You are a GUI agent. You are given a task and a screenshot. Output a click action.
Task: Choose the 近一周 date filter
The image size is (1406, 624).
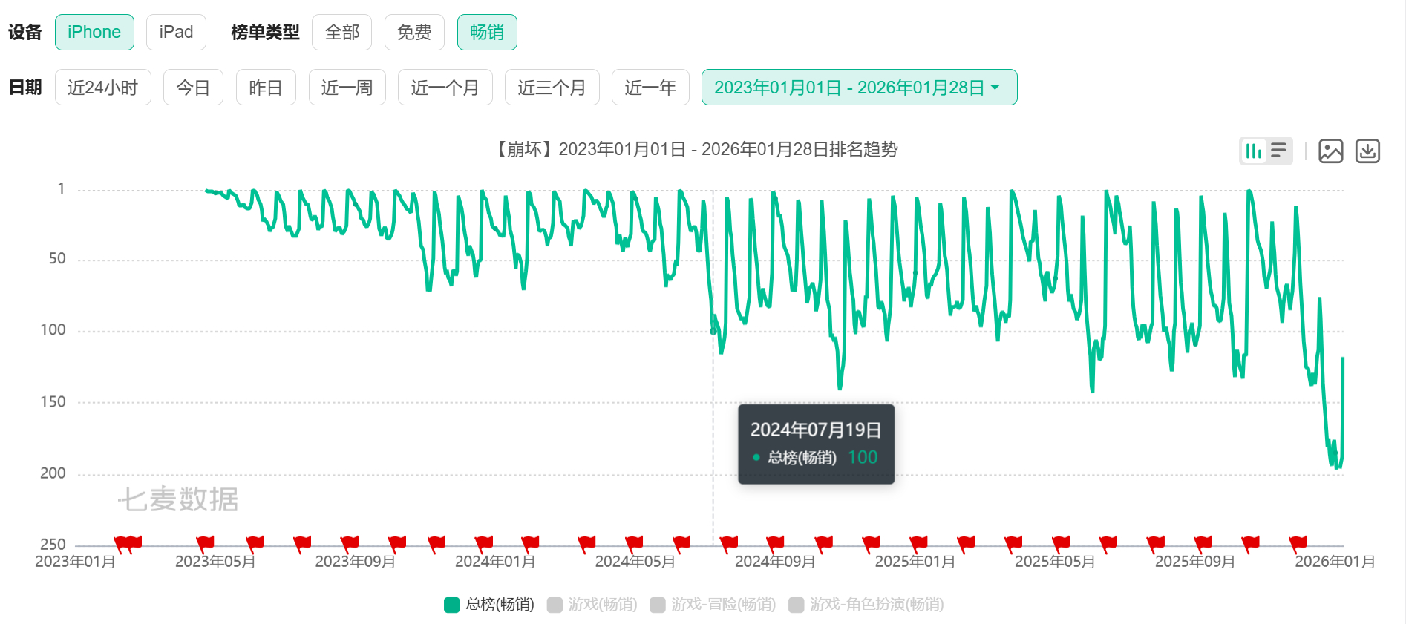[x=347, y=88]
